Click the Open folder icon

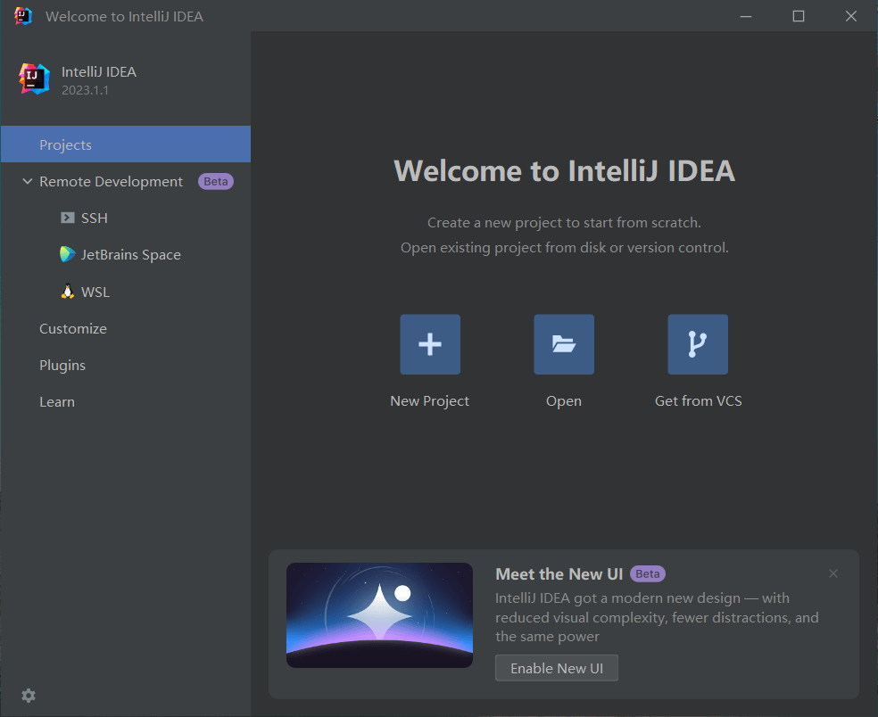[x=563, y=343]
